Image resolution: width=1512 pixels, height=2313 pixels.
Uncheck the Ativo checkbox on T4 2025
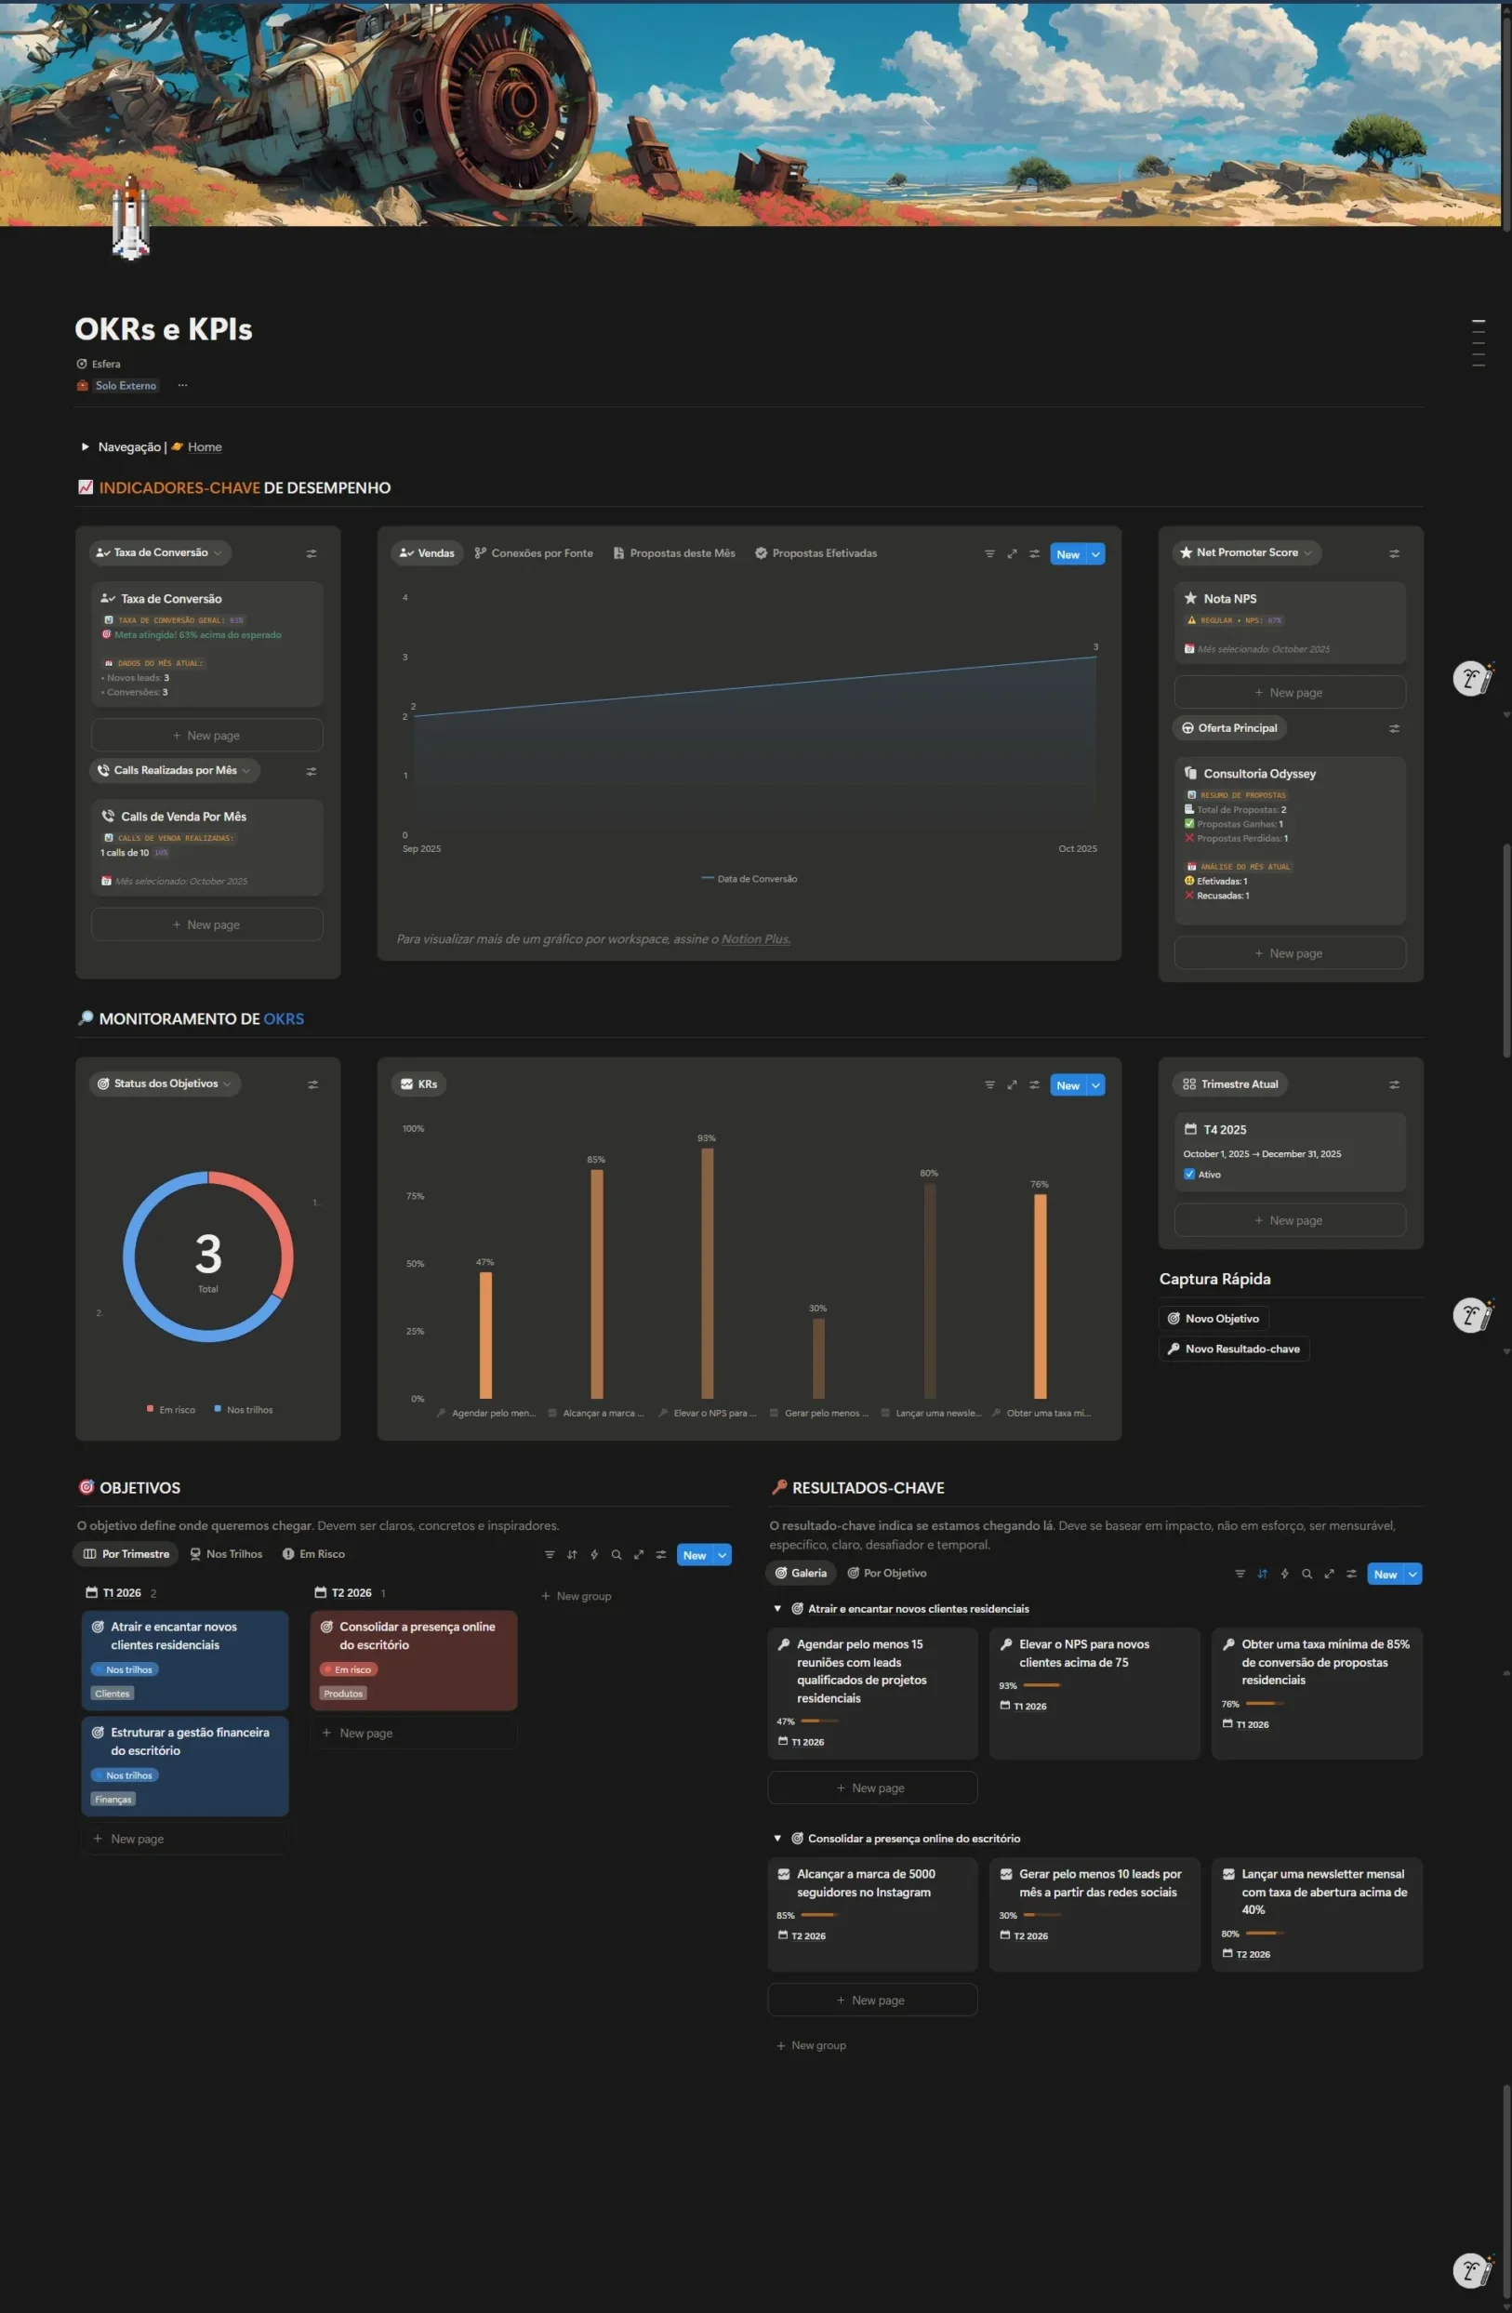1188,1174
